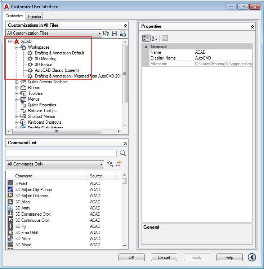Click the 3D Fly command icon
Viewport: 264px width, 269px height.
(10, 226)
